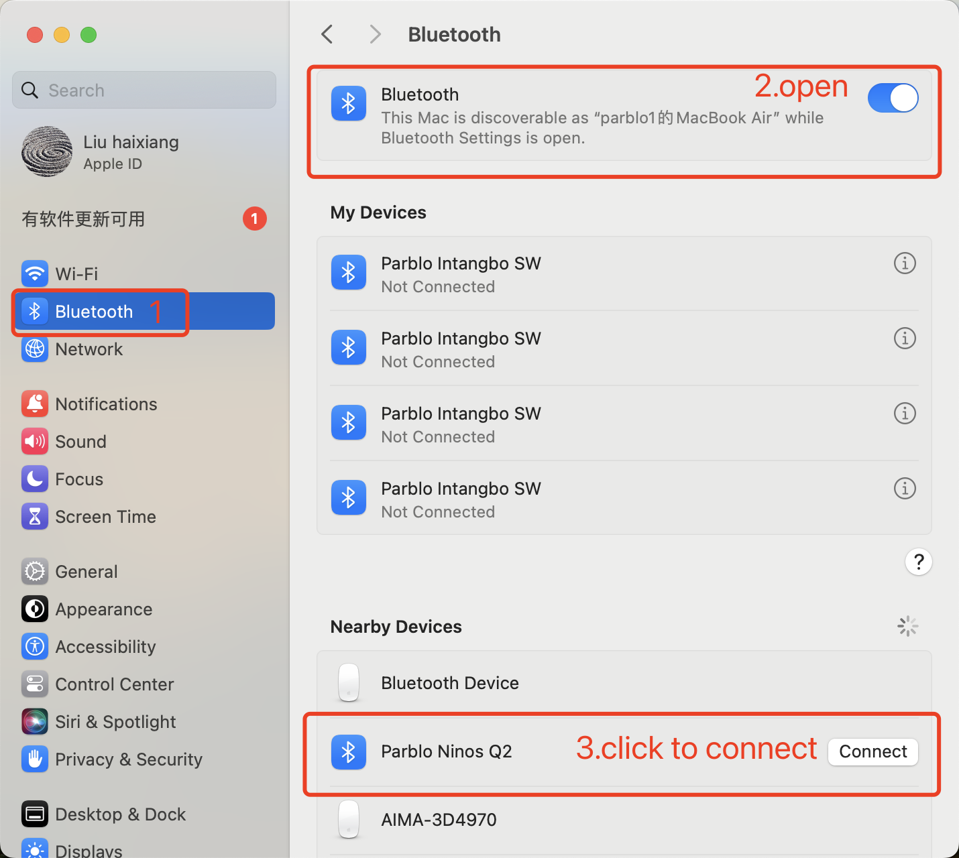Open General settings via the gear icon

pyautogui.click(x=35, y=571)
